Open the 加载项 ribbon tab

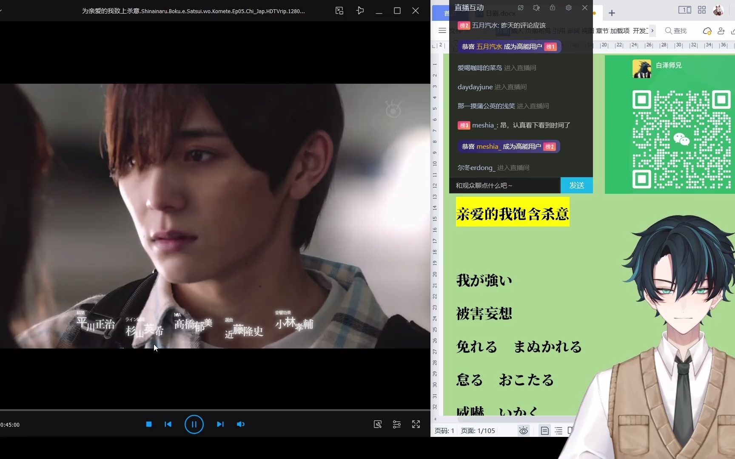click(620, 31)
